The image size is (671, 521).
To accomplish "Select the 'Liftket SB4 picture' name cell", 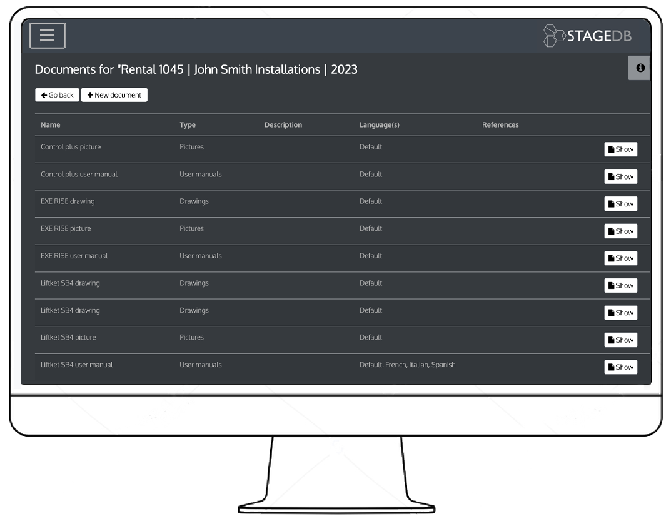I will point(68,337).
